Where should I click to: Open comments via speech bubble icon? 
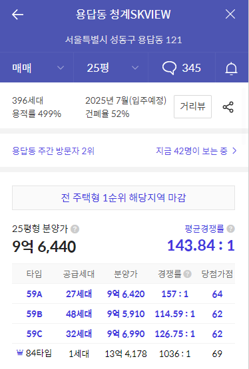[x=169, y=68]
